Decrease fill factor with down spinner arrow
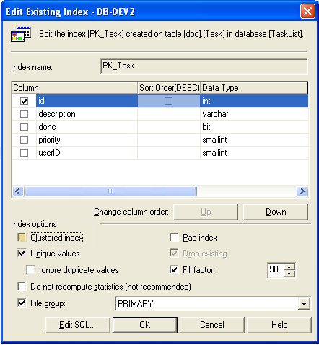The height and width of the screenshot is (345, 319). tap(289, 274)
